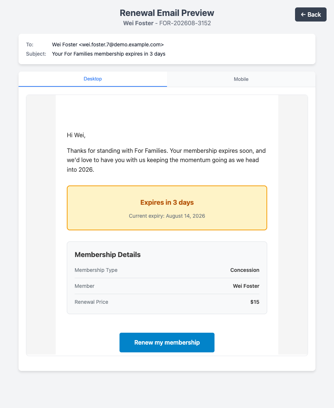The width and height of the screenshot is (334, 408).
Task: Click the Renew my membership button
Action: click(x=167, y=342)
